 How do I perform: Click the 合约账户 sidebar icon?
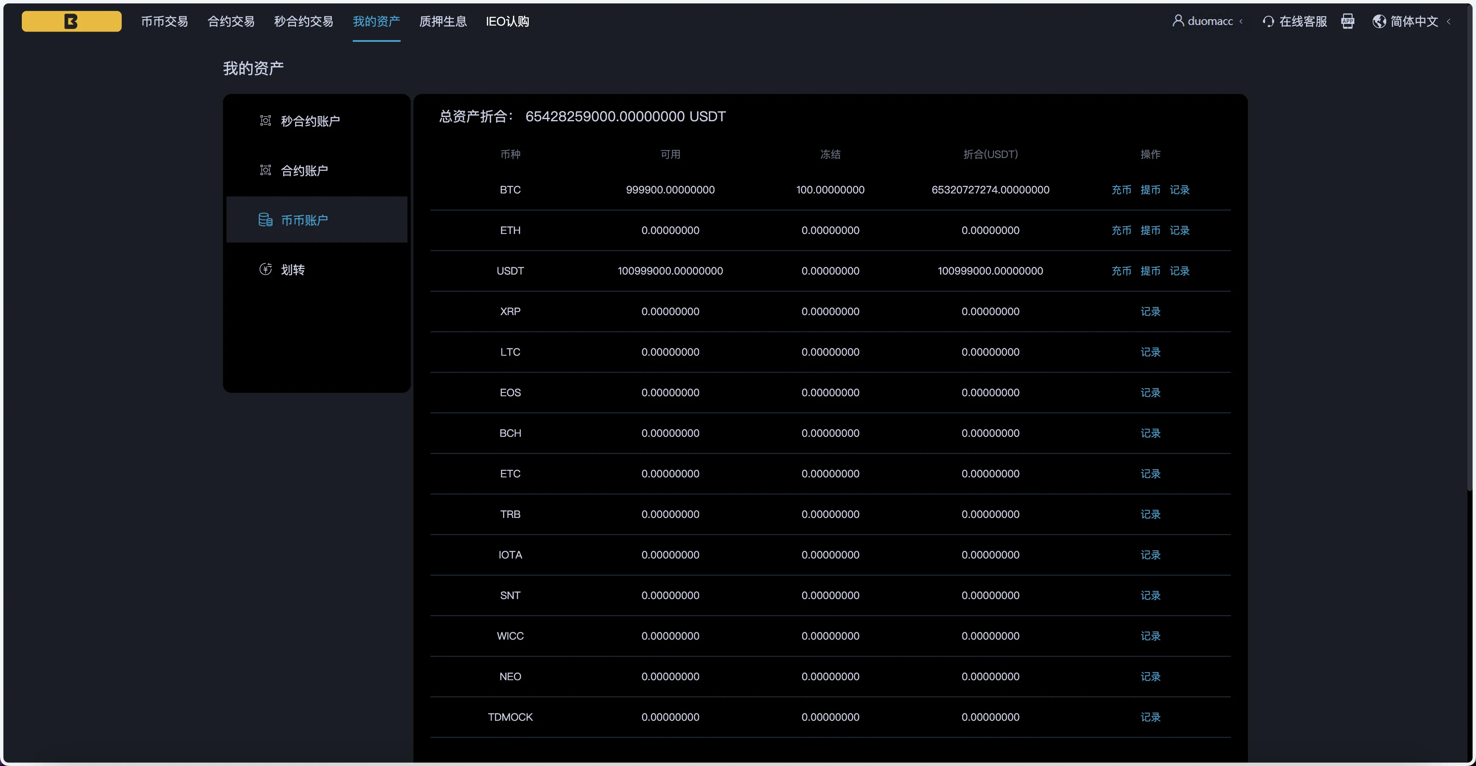click(x=265, y=170)
